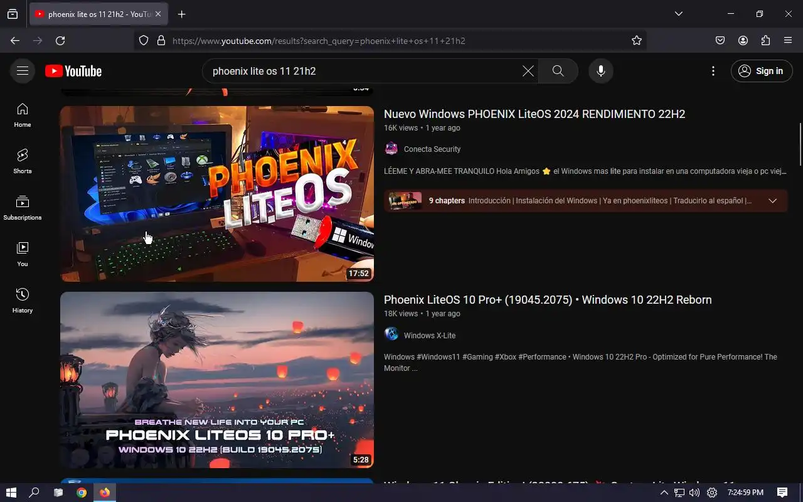Click Windows X-Lite channel avatar

[391, 335]
